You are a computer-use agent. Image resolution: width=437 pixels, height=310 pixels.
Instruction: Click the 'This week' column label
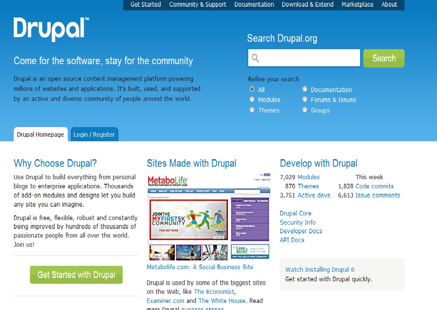point(369,177)
